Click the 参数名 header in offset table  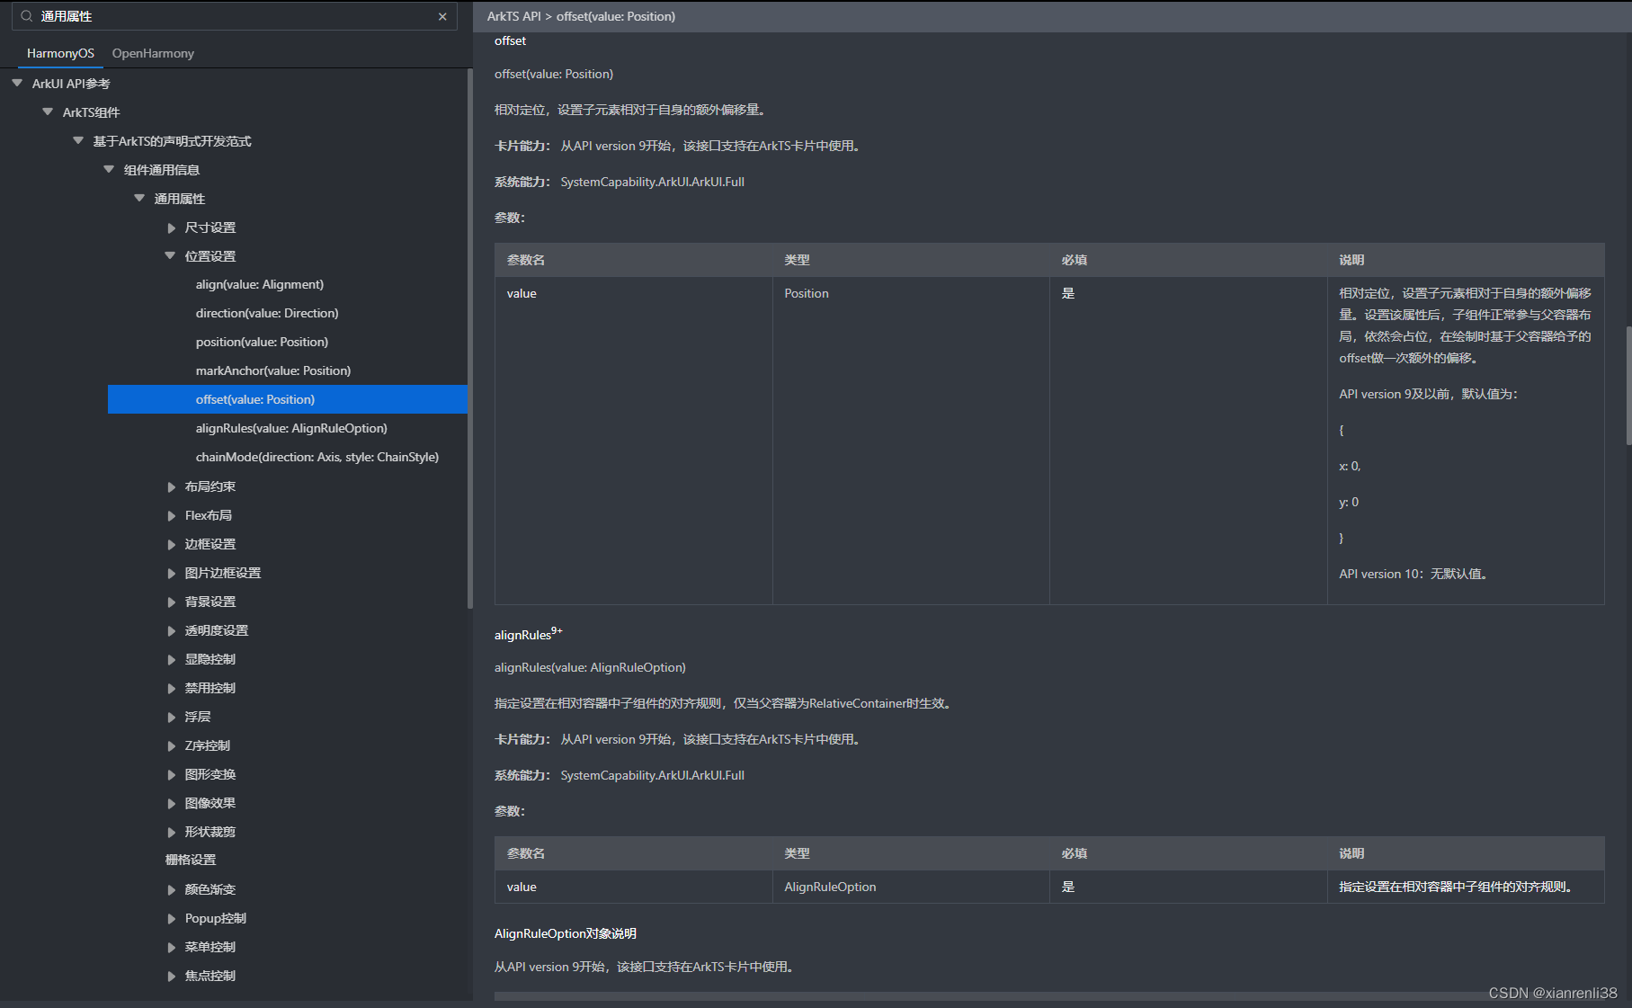pos(526,260)
